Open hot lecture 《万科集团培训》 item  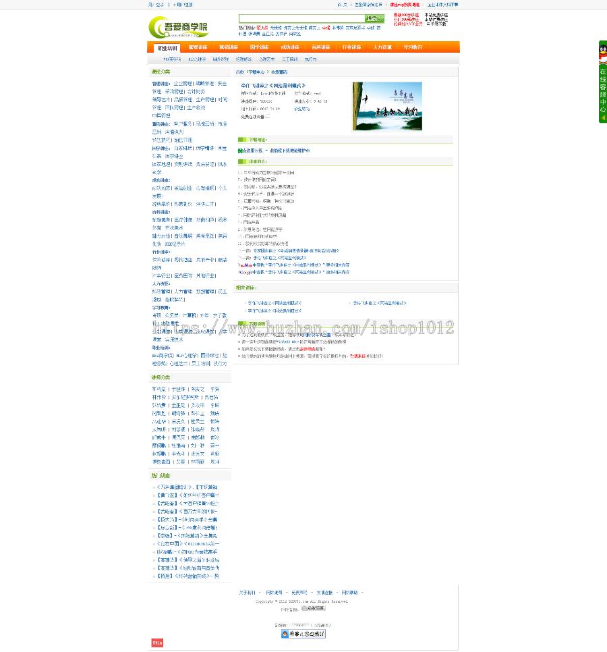pos(187,487)
